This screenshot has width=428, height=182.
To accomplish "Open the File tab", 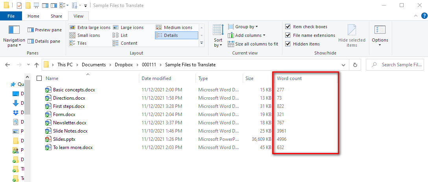I will pos(11,16).
